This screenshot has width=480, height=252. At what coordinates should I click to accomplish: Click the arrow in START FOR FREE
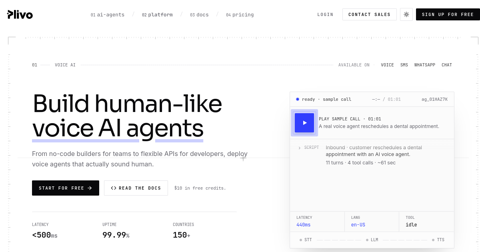(x=90, y=188)
